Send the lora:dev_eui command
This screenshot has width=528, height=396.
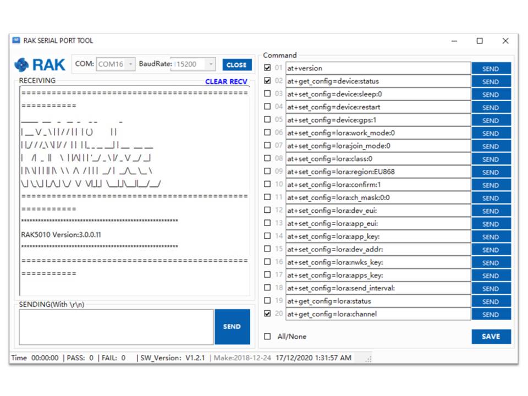click(491, 211)
